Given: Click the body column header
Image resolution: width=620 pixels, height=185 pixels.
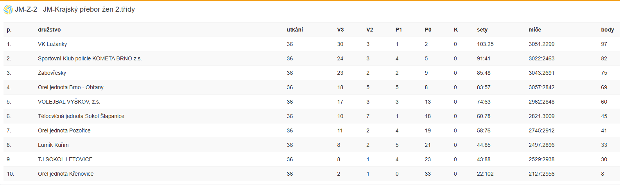Looking at the screenshot, I should (607, 30).
